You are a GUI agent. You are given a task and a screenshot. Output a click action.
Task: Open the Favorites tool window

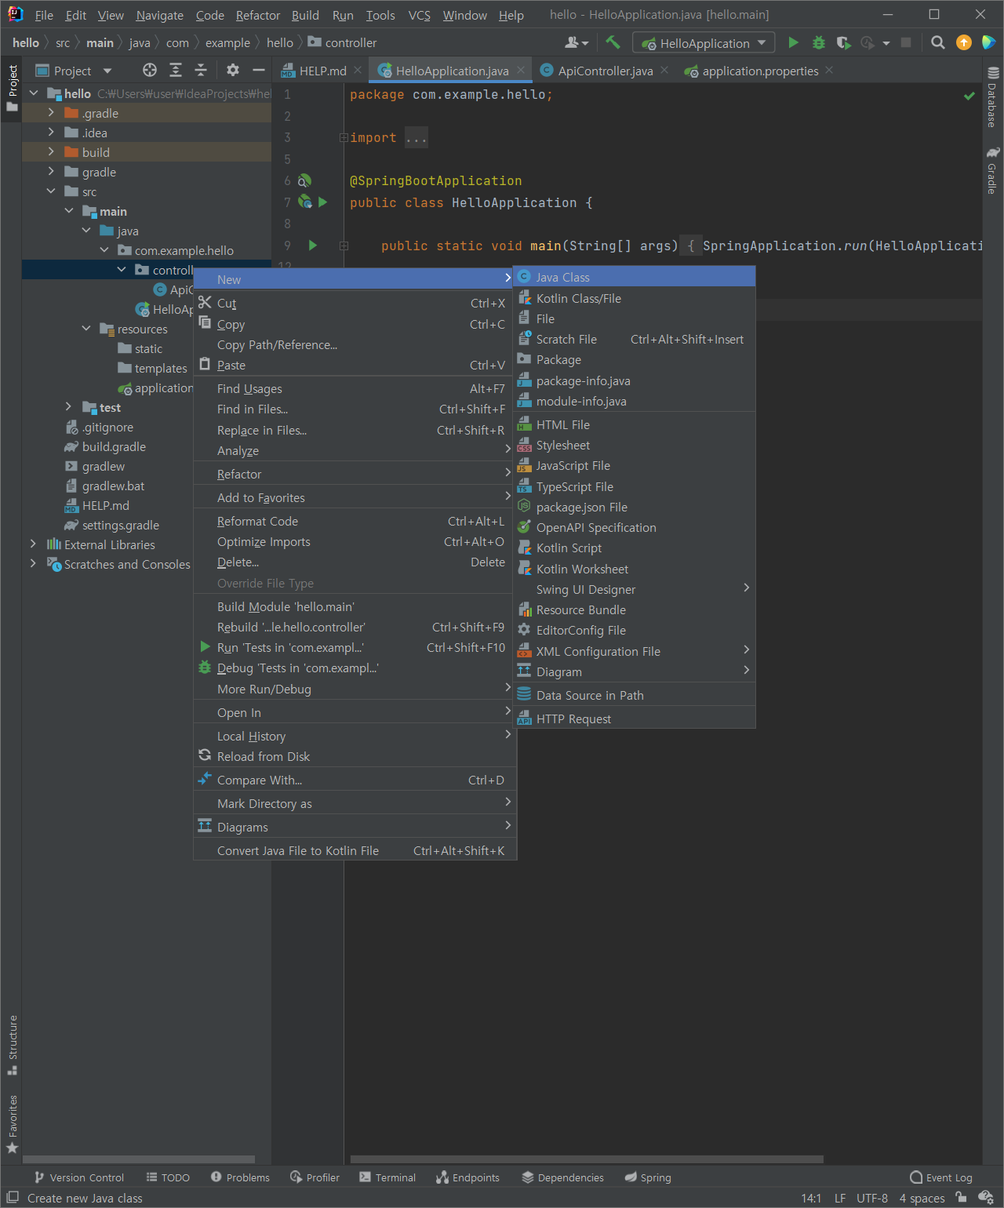point(13,1124)
